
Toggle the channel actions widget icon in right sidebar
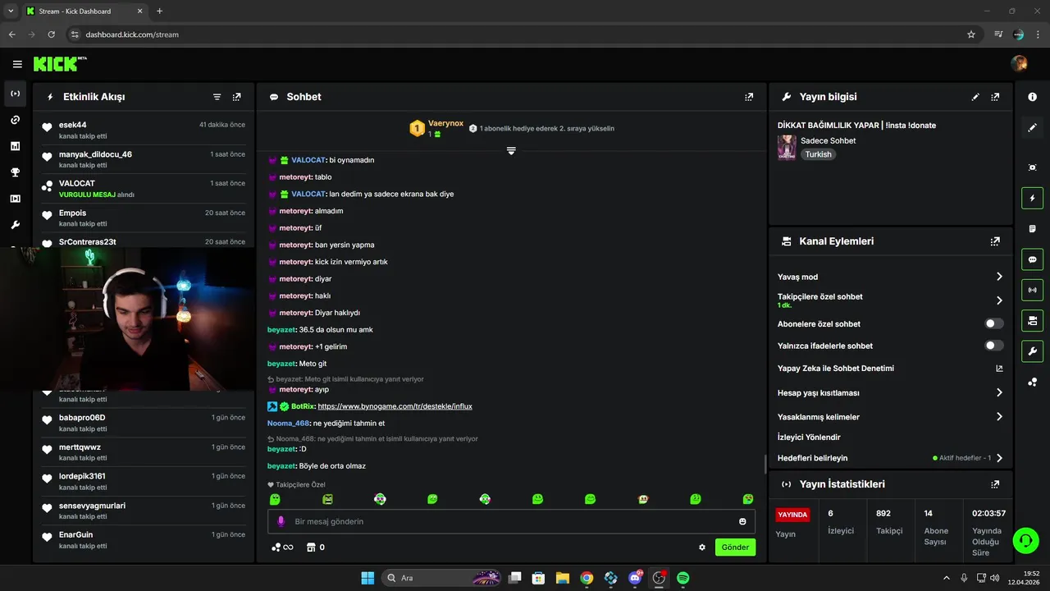pos(1032,320)
